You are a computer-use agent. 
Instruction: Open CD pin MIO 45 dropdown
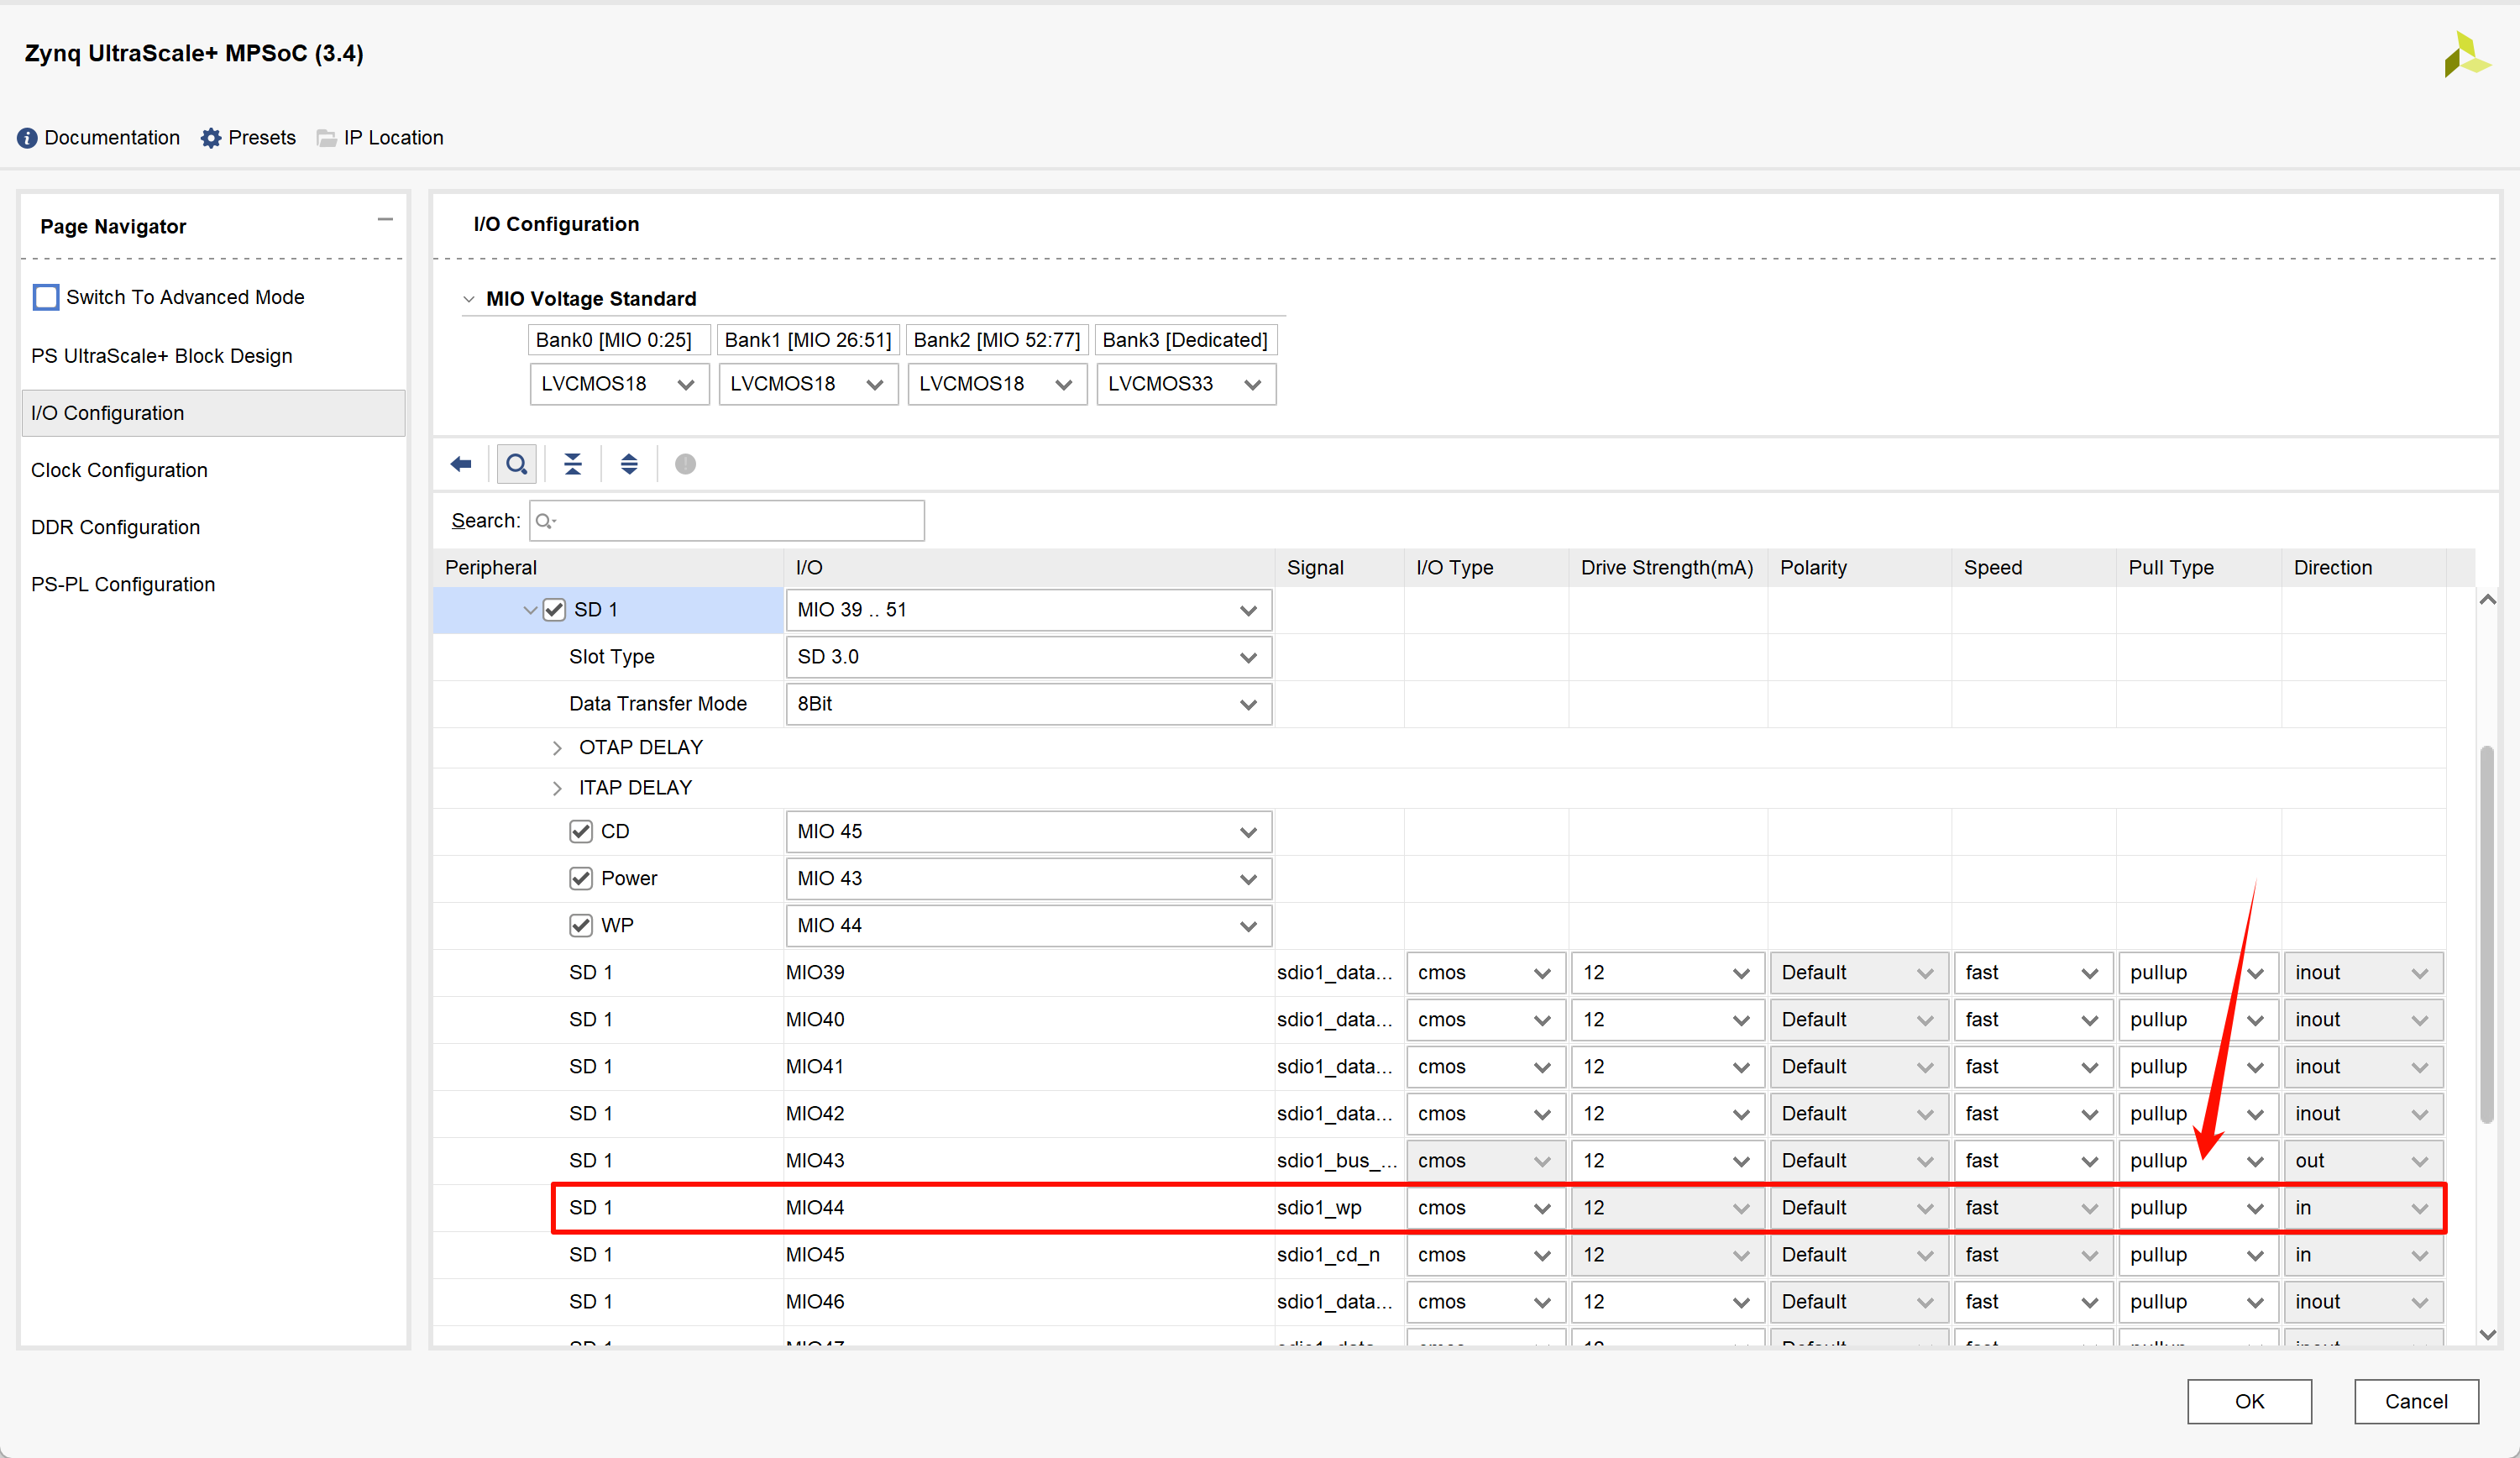point(1028,832)
